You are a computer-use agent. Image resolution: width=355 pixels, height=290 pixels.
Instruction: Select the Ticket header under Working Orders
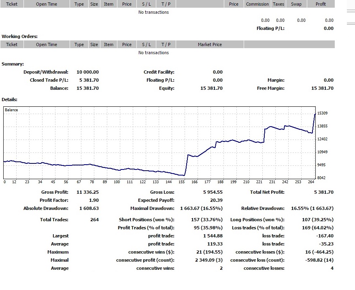pos(12,44)
